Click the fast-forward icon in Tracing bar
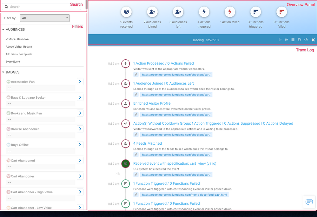 [x=287, y=40]
